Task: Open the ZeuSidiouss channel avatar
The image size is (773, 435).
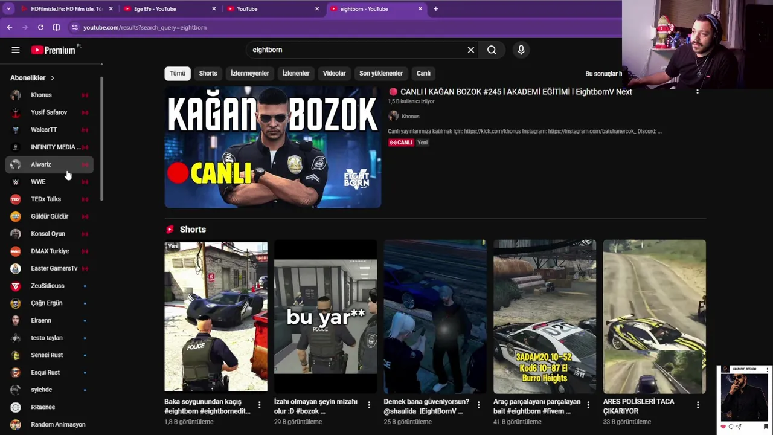Action: tap(16, 286)
